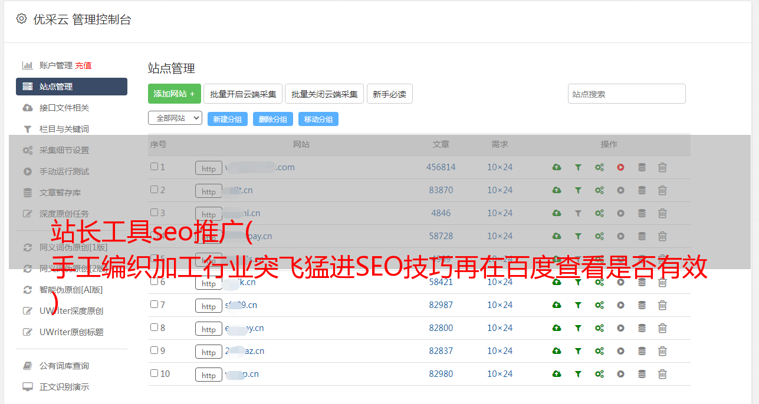Tick the checkbox for site row 1
Screen dimensions: 759x404
tap(154, 167)
